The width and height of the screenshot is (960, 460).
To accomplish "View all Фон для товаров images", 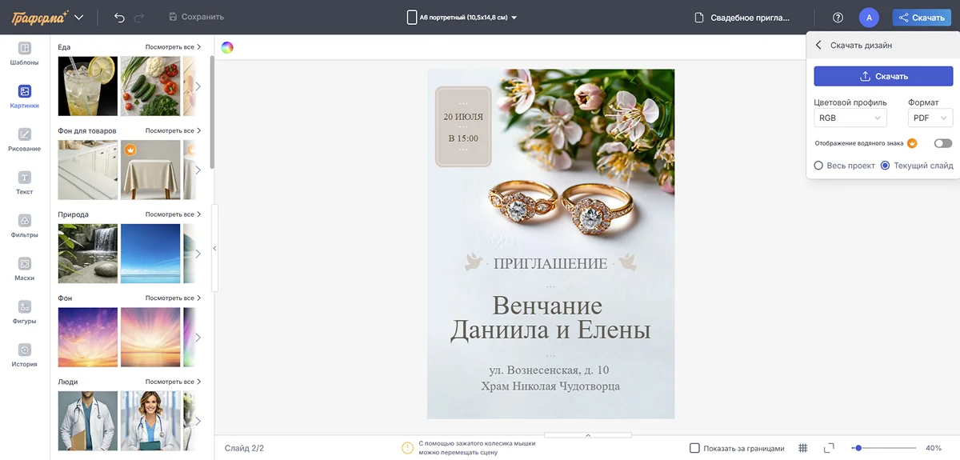I will click(173, 130).
